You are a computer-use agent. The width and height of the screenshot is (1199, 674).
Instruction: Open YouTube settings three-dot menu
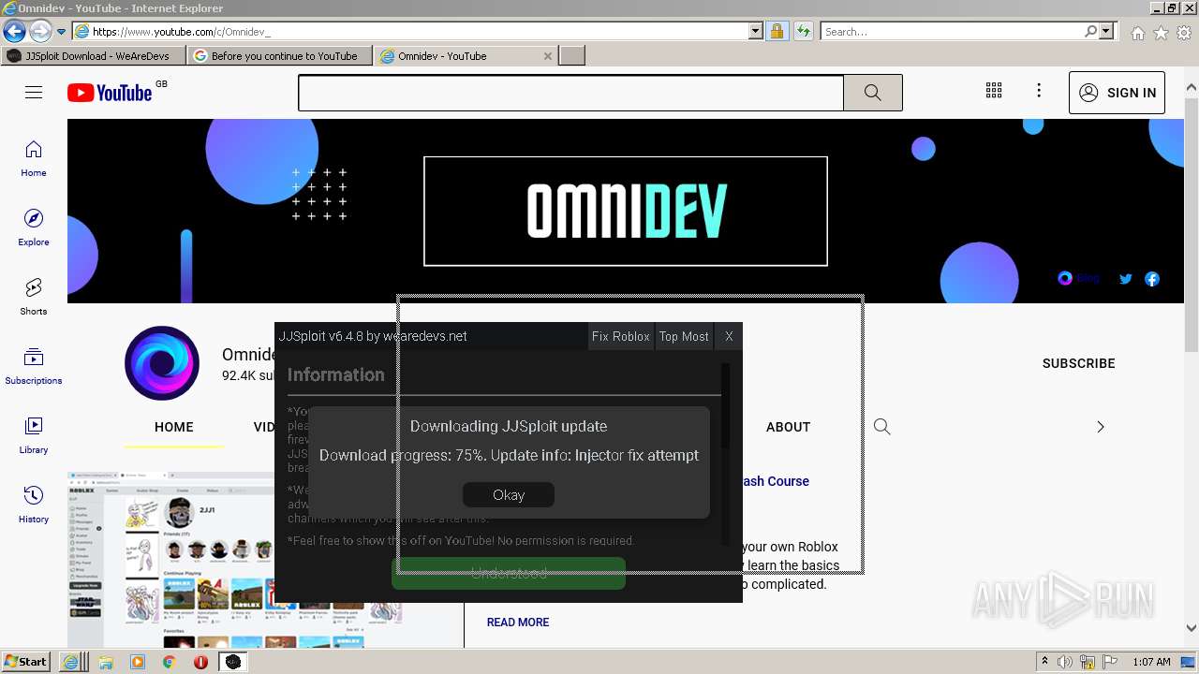[x=1039, y=91]
